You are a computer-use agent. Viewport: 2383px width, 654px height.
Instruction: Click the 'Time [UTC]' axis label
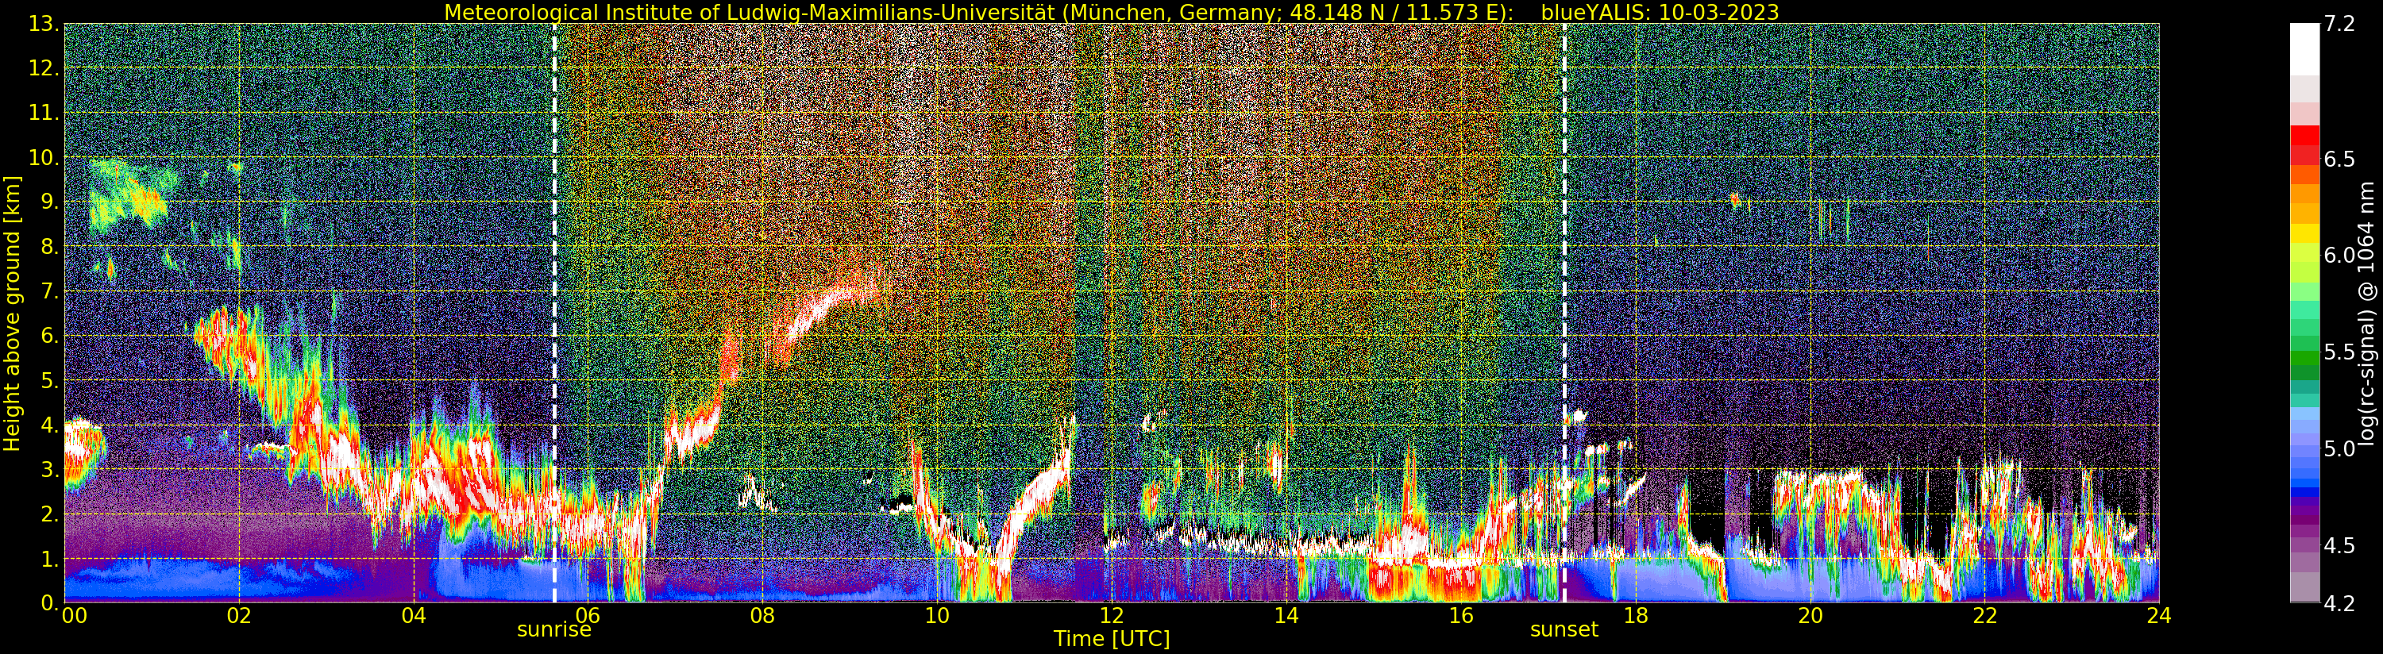point(1111,639)
